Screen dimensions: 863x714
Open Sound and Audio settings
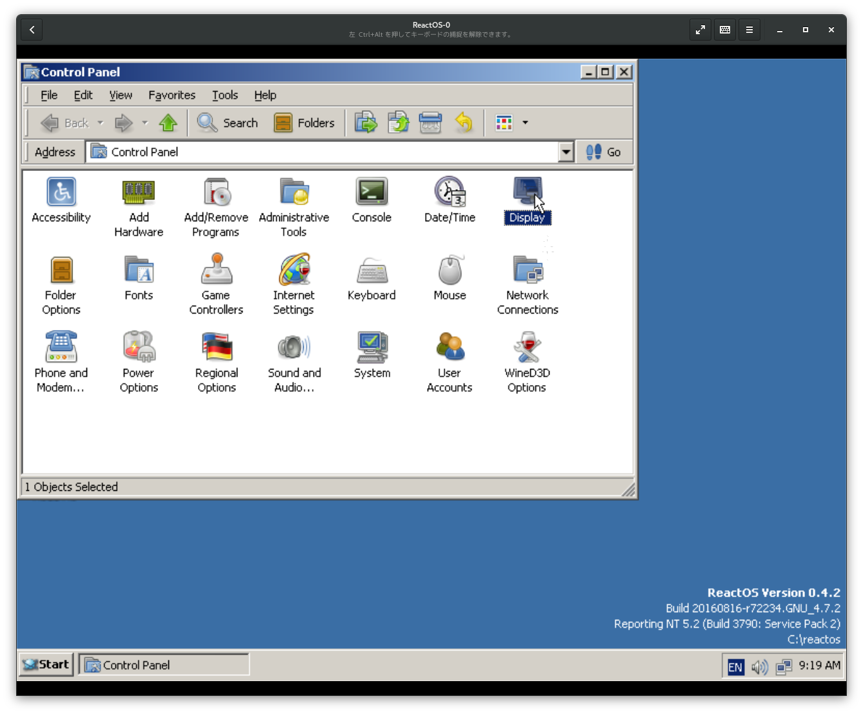click(x=294, y=348)
